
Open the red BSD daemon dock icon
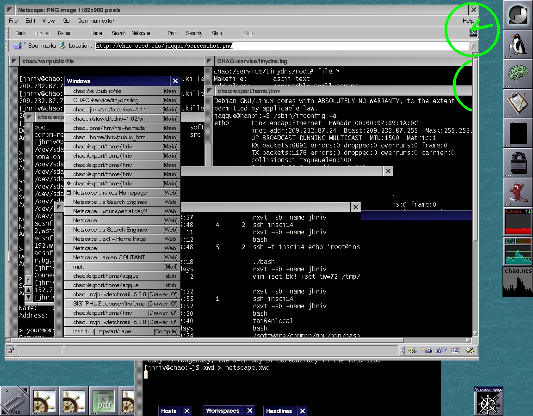pos(518,192)
